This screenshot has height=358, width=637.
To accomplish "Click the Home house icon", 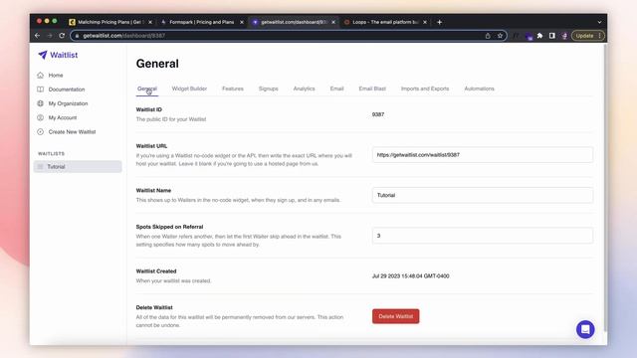I will (40, 76).
